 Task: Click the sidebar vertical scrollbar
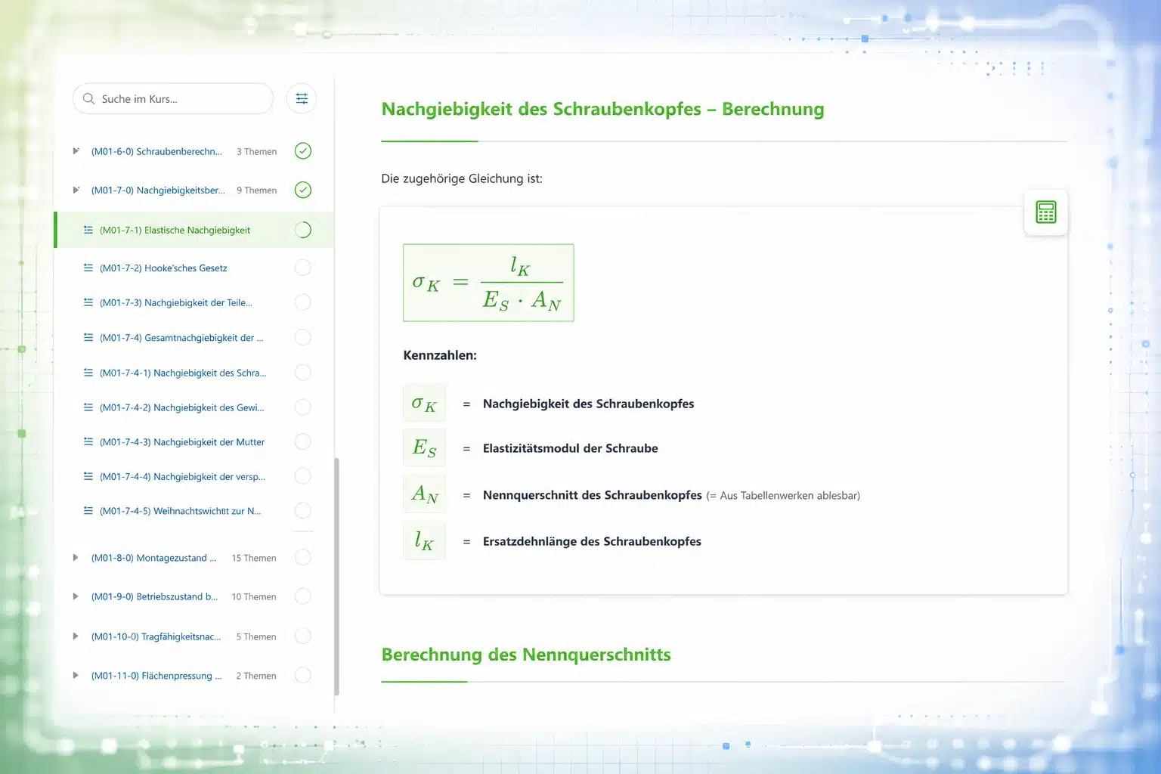click(336, 574)
